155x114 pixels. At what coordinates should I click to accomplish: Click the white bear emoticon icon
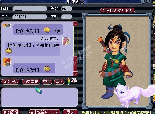(74, 81)
